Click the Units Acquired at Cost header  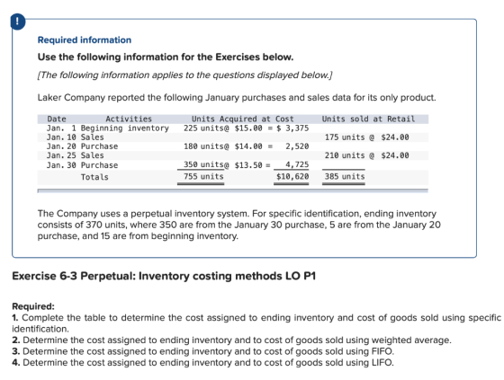pos(243,119)
